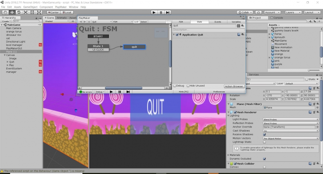Screen dimensions: 323x174
Task: Open Mesh Filter component help icon
Action: pyautogui.click(x=310, y=104)
